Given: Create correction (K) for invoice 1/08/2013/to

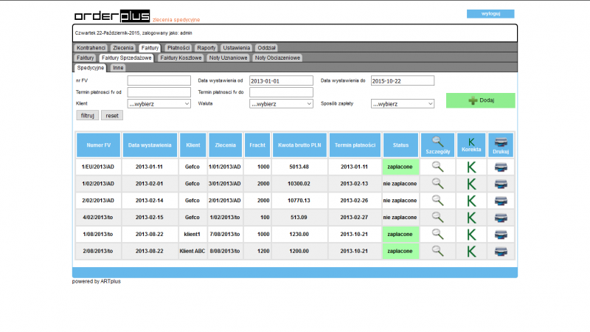Looking at the screenshot, I should click(x=471, y=235).
